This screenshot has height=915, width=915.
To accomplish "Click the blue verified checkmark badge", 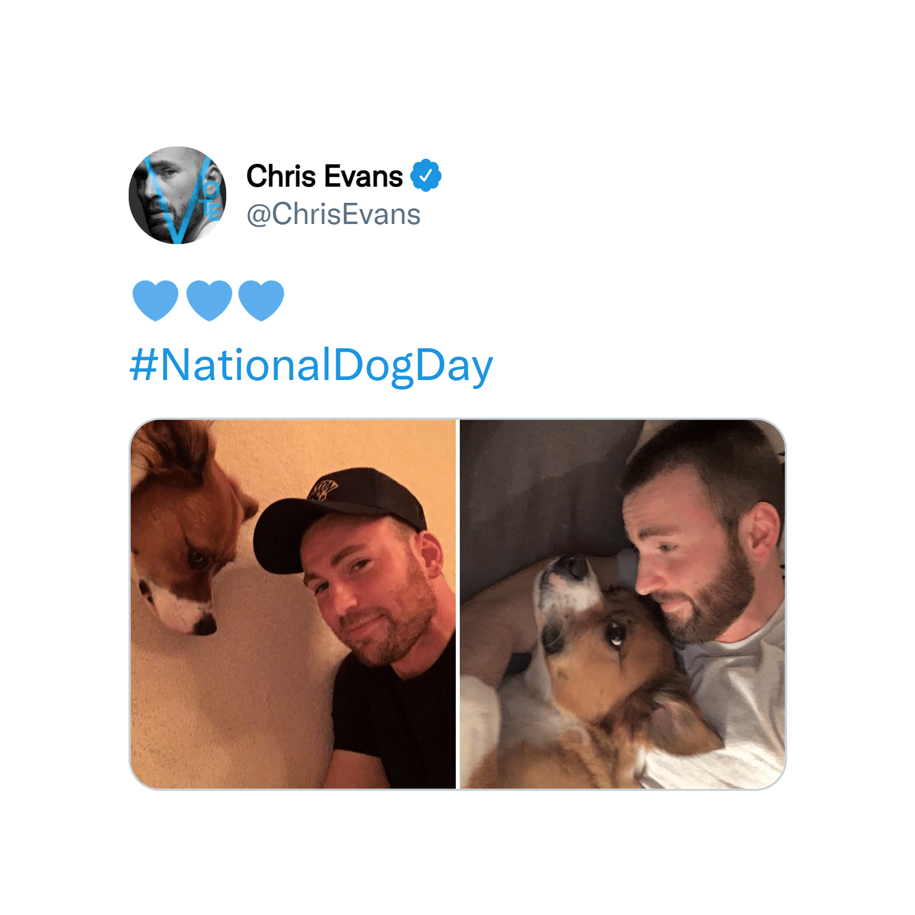I will click(x=426, y=176).
